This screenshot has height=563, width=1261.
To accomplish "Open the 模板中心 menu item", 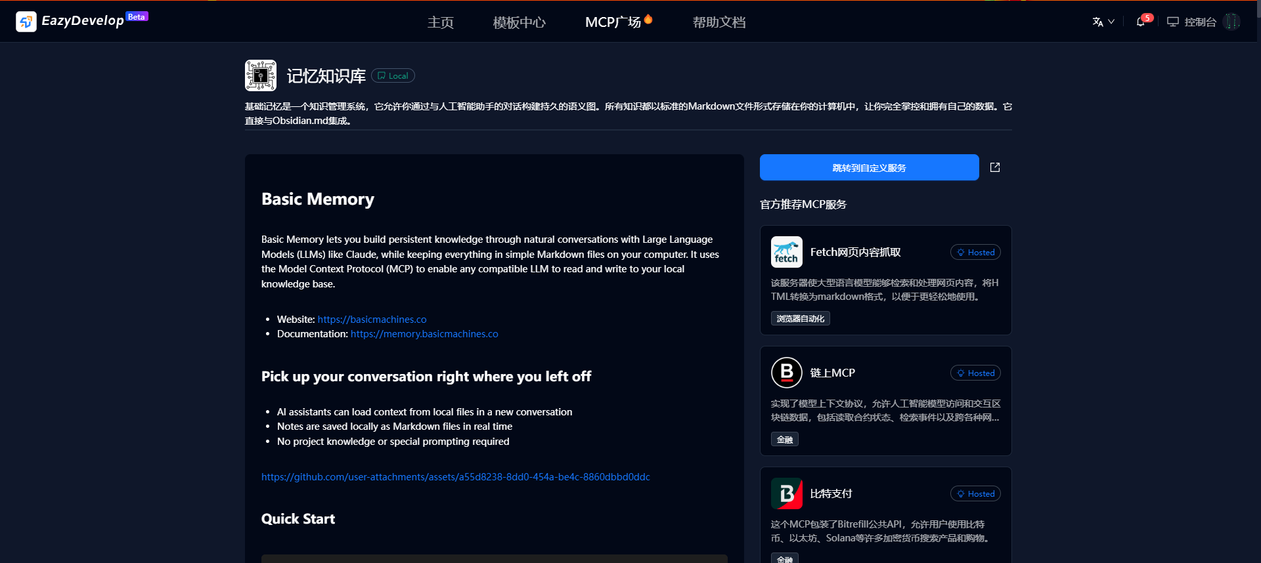I will click(519, 22).
